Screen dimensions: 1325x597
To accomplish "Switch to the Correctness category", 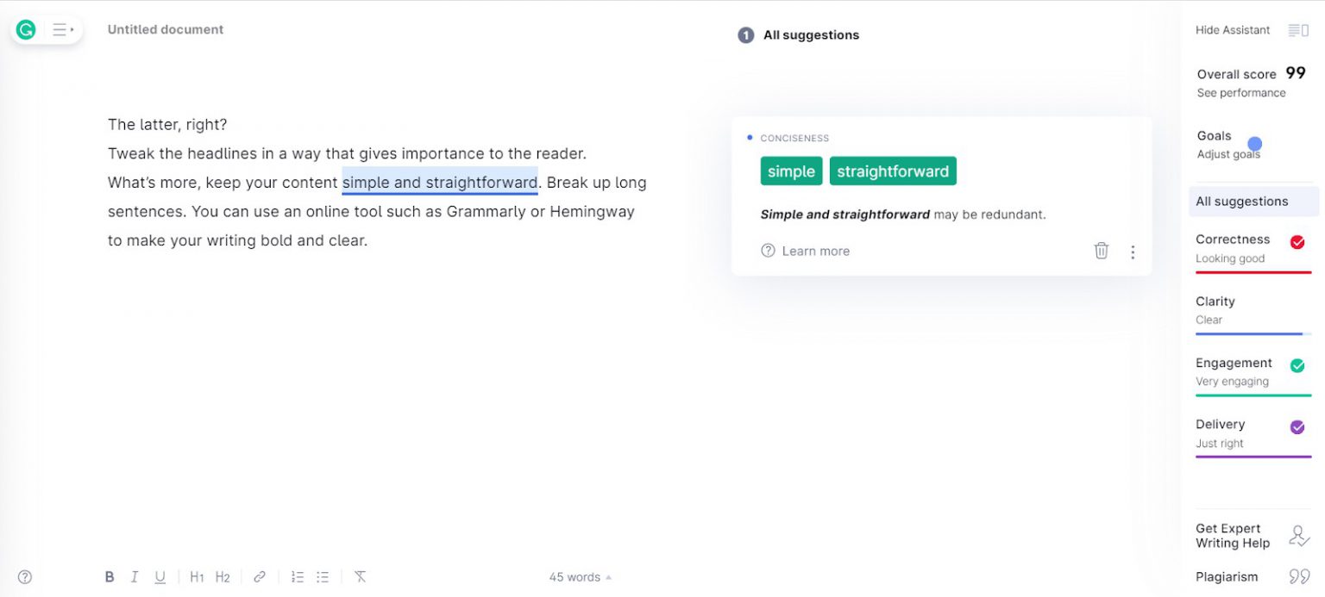I will pyautogui.click(x=1232, y=239).
